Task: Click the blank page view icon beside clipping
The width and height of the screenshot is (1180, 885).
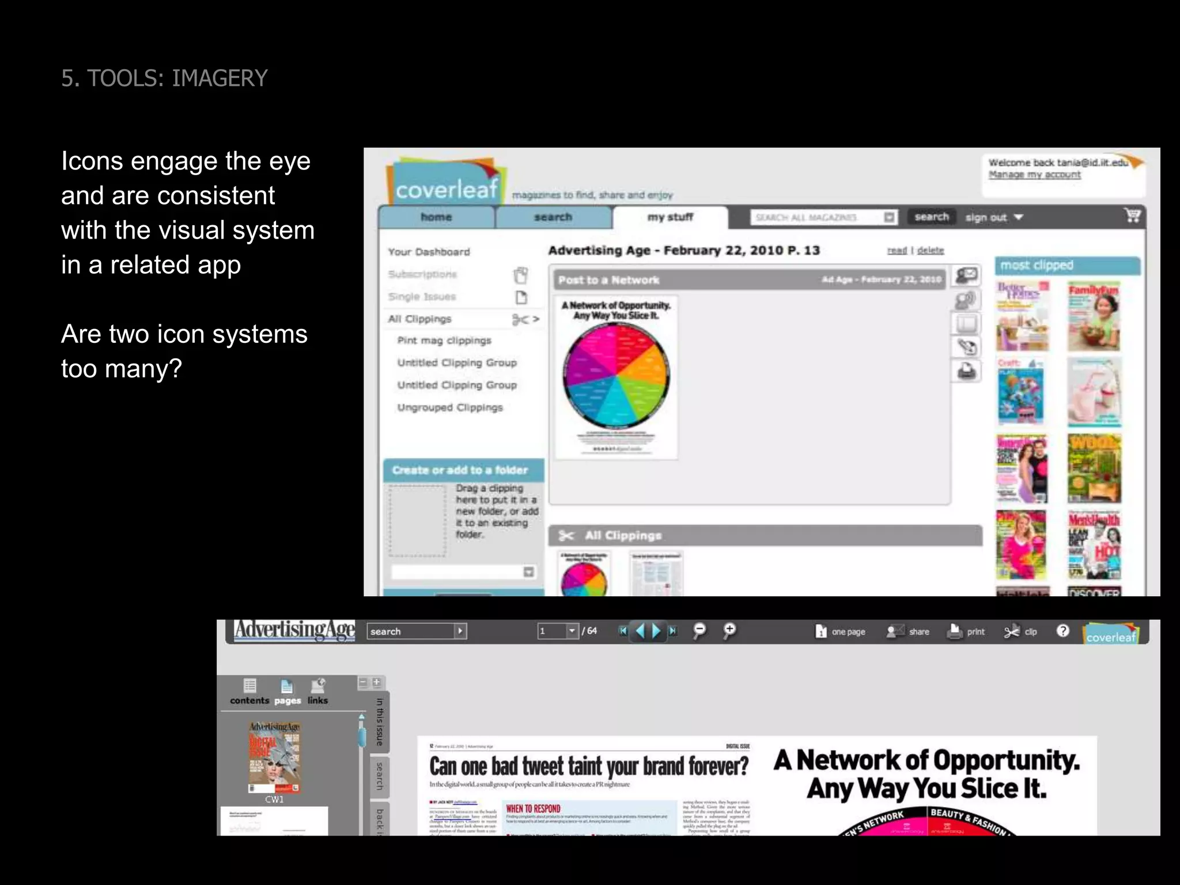Action: coord(966,323)
